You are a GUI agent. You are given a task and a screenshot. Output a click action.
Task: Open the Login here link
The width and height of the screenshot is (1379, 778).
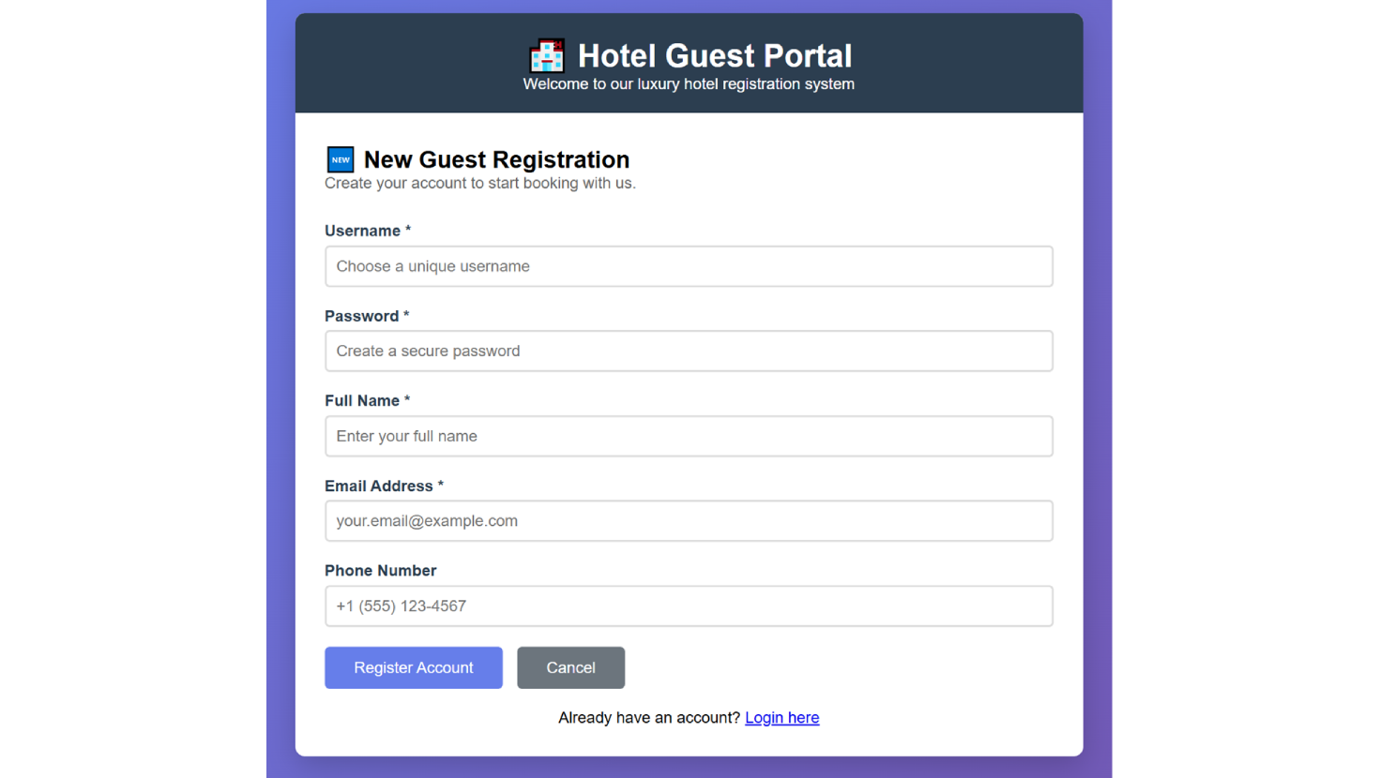[x=781, y=717]
